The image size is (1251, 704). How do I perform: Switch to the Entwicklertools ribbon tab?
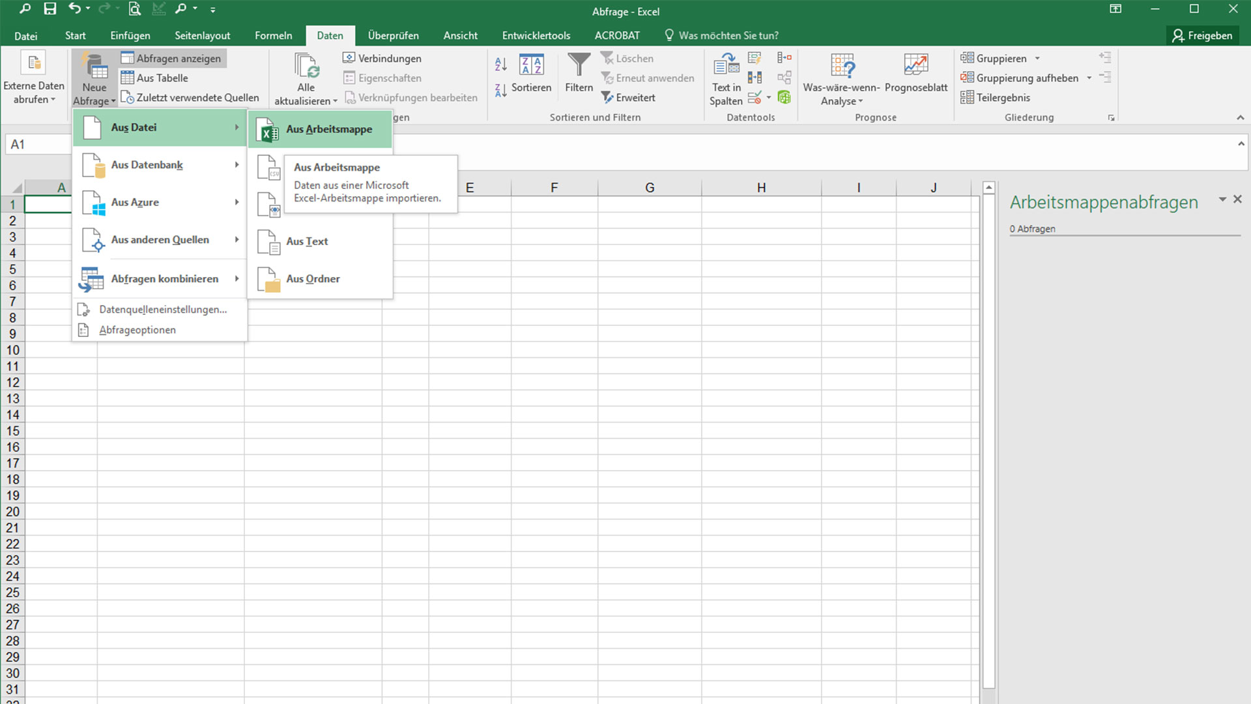pyautogui.click(x=536, y=35)
